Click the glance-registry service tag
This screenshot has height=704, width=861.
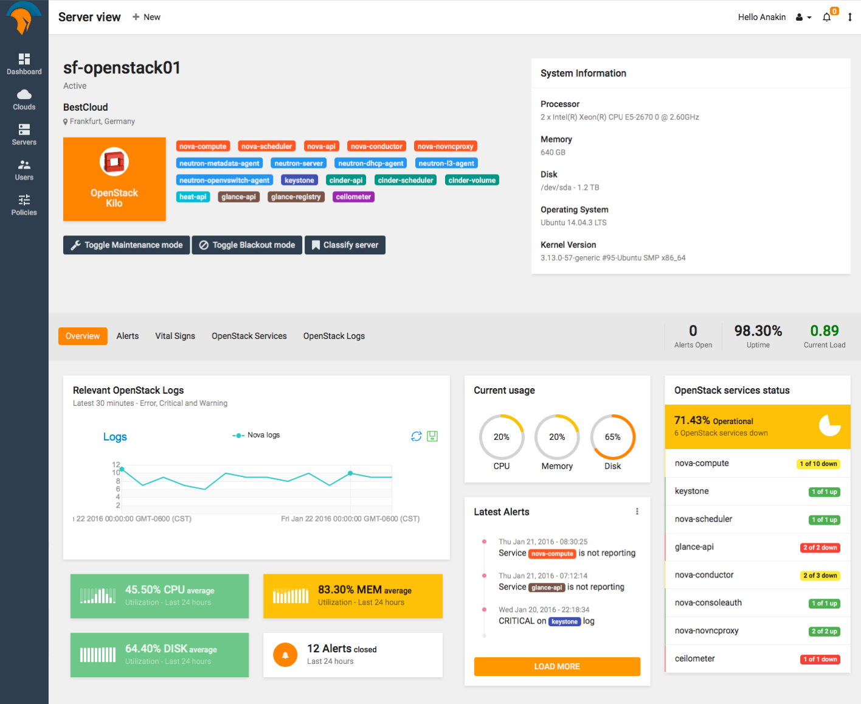(296, 197)
